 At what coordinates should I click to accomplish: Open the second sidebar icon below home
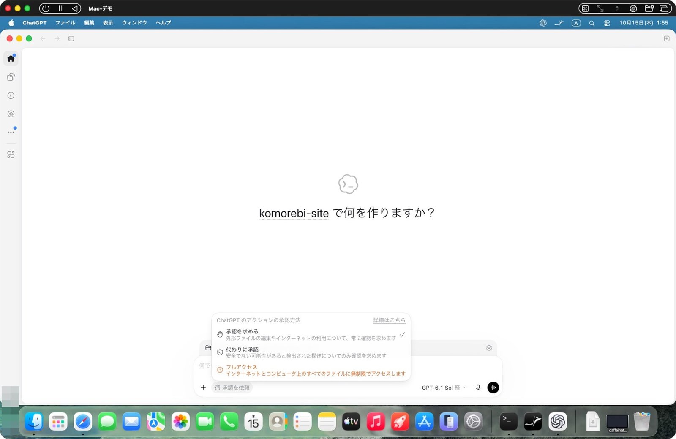[x=11, y=77]
